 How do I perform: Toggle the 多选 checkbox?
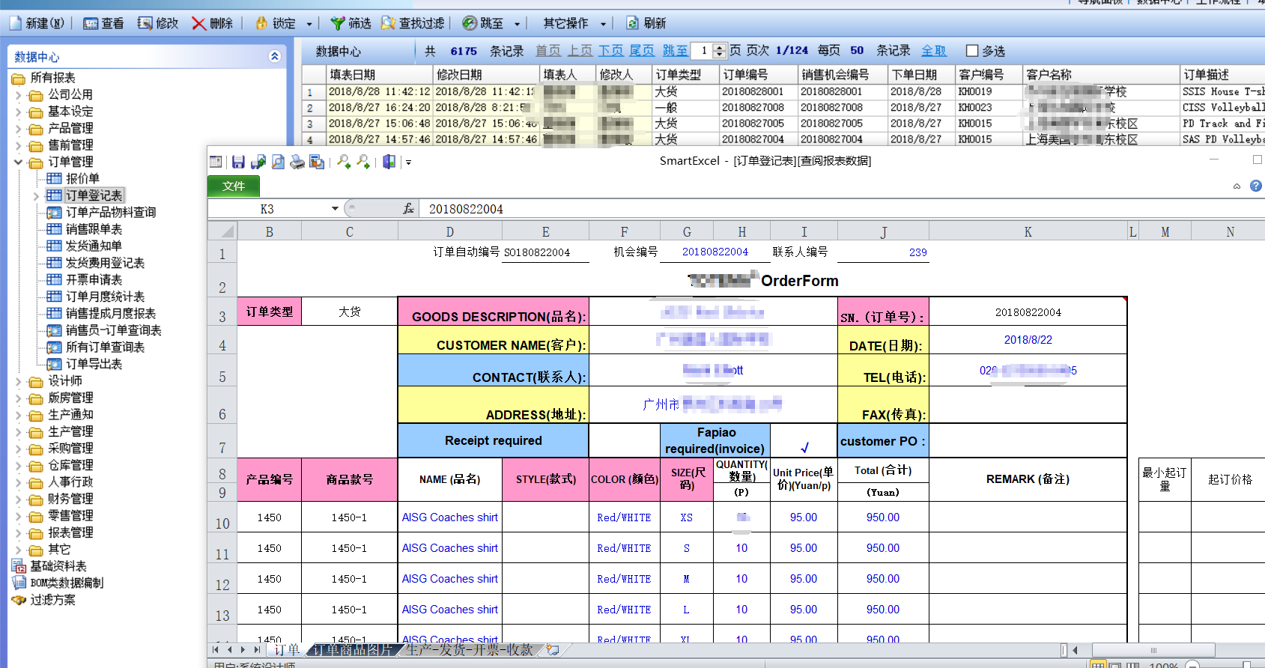pos(972,51)
